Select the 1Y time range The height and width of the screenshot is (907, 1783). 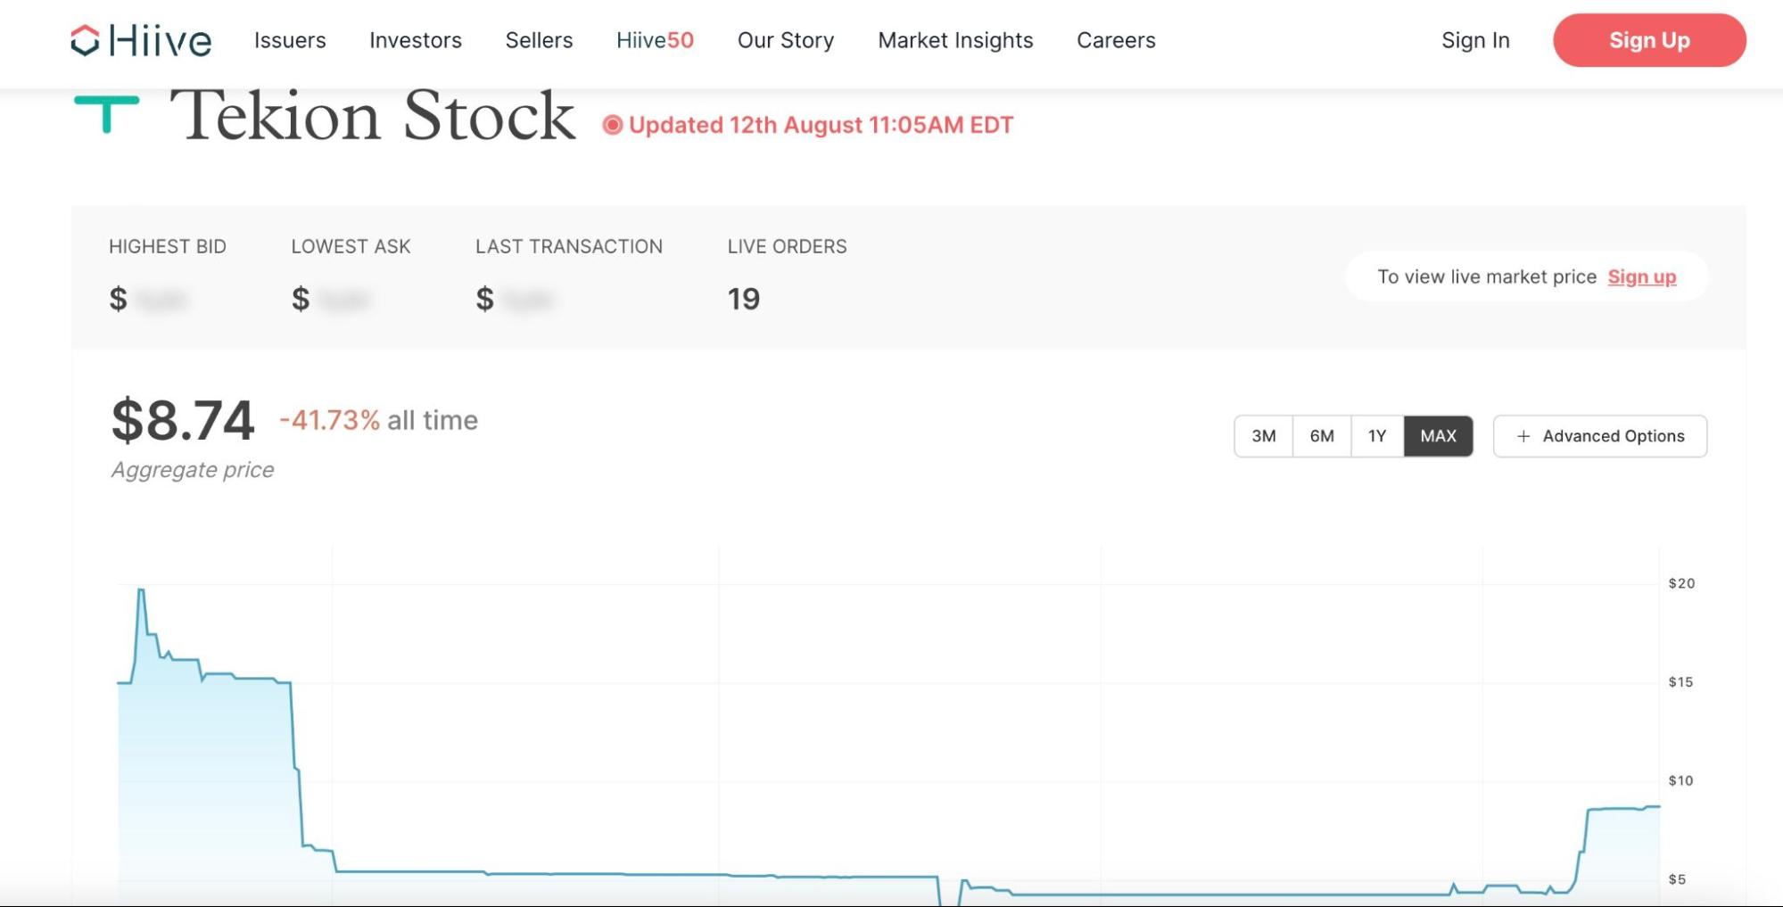(x=1377, y=436)
